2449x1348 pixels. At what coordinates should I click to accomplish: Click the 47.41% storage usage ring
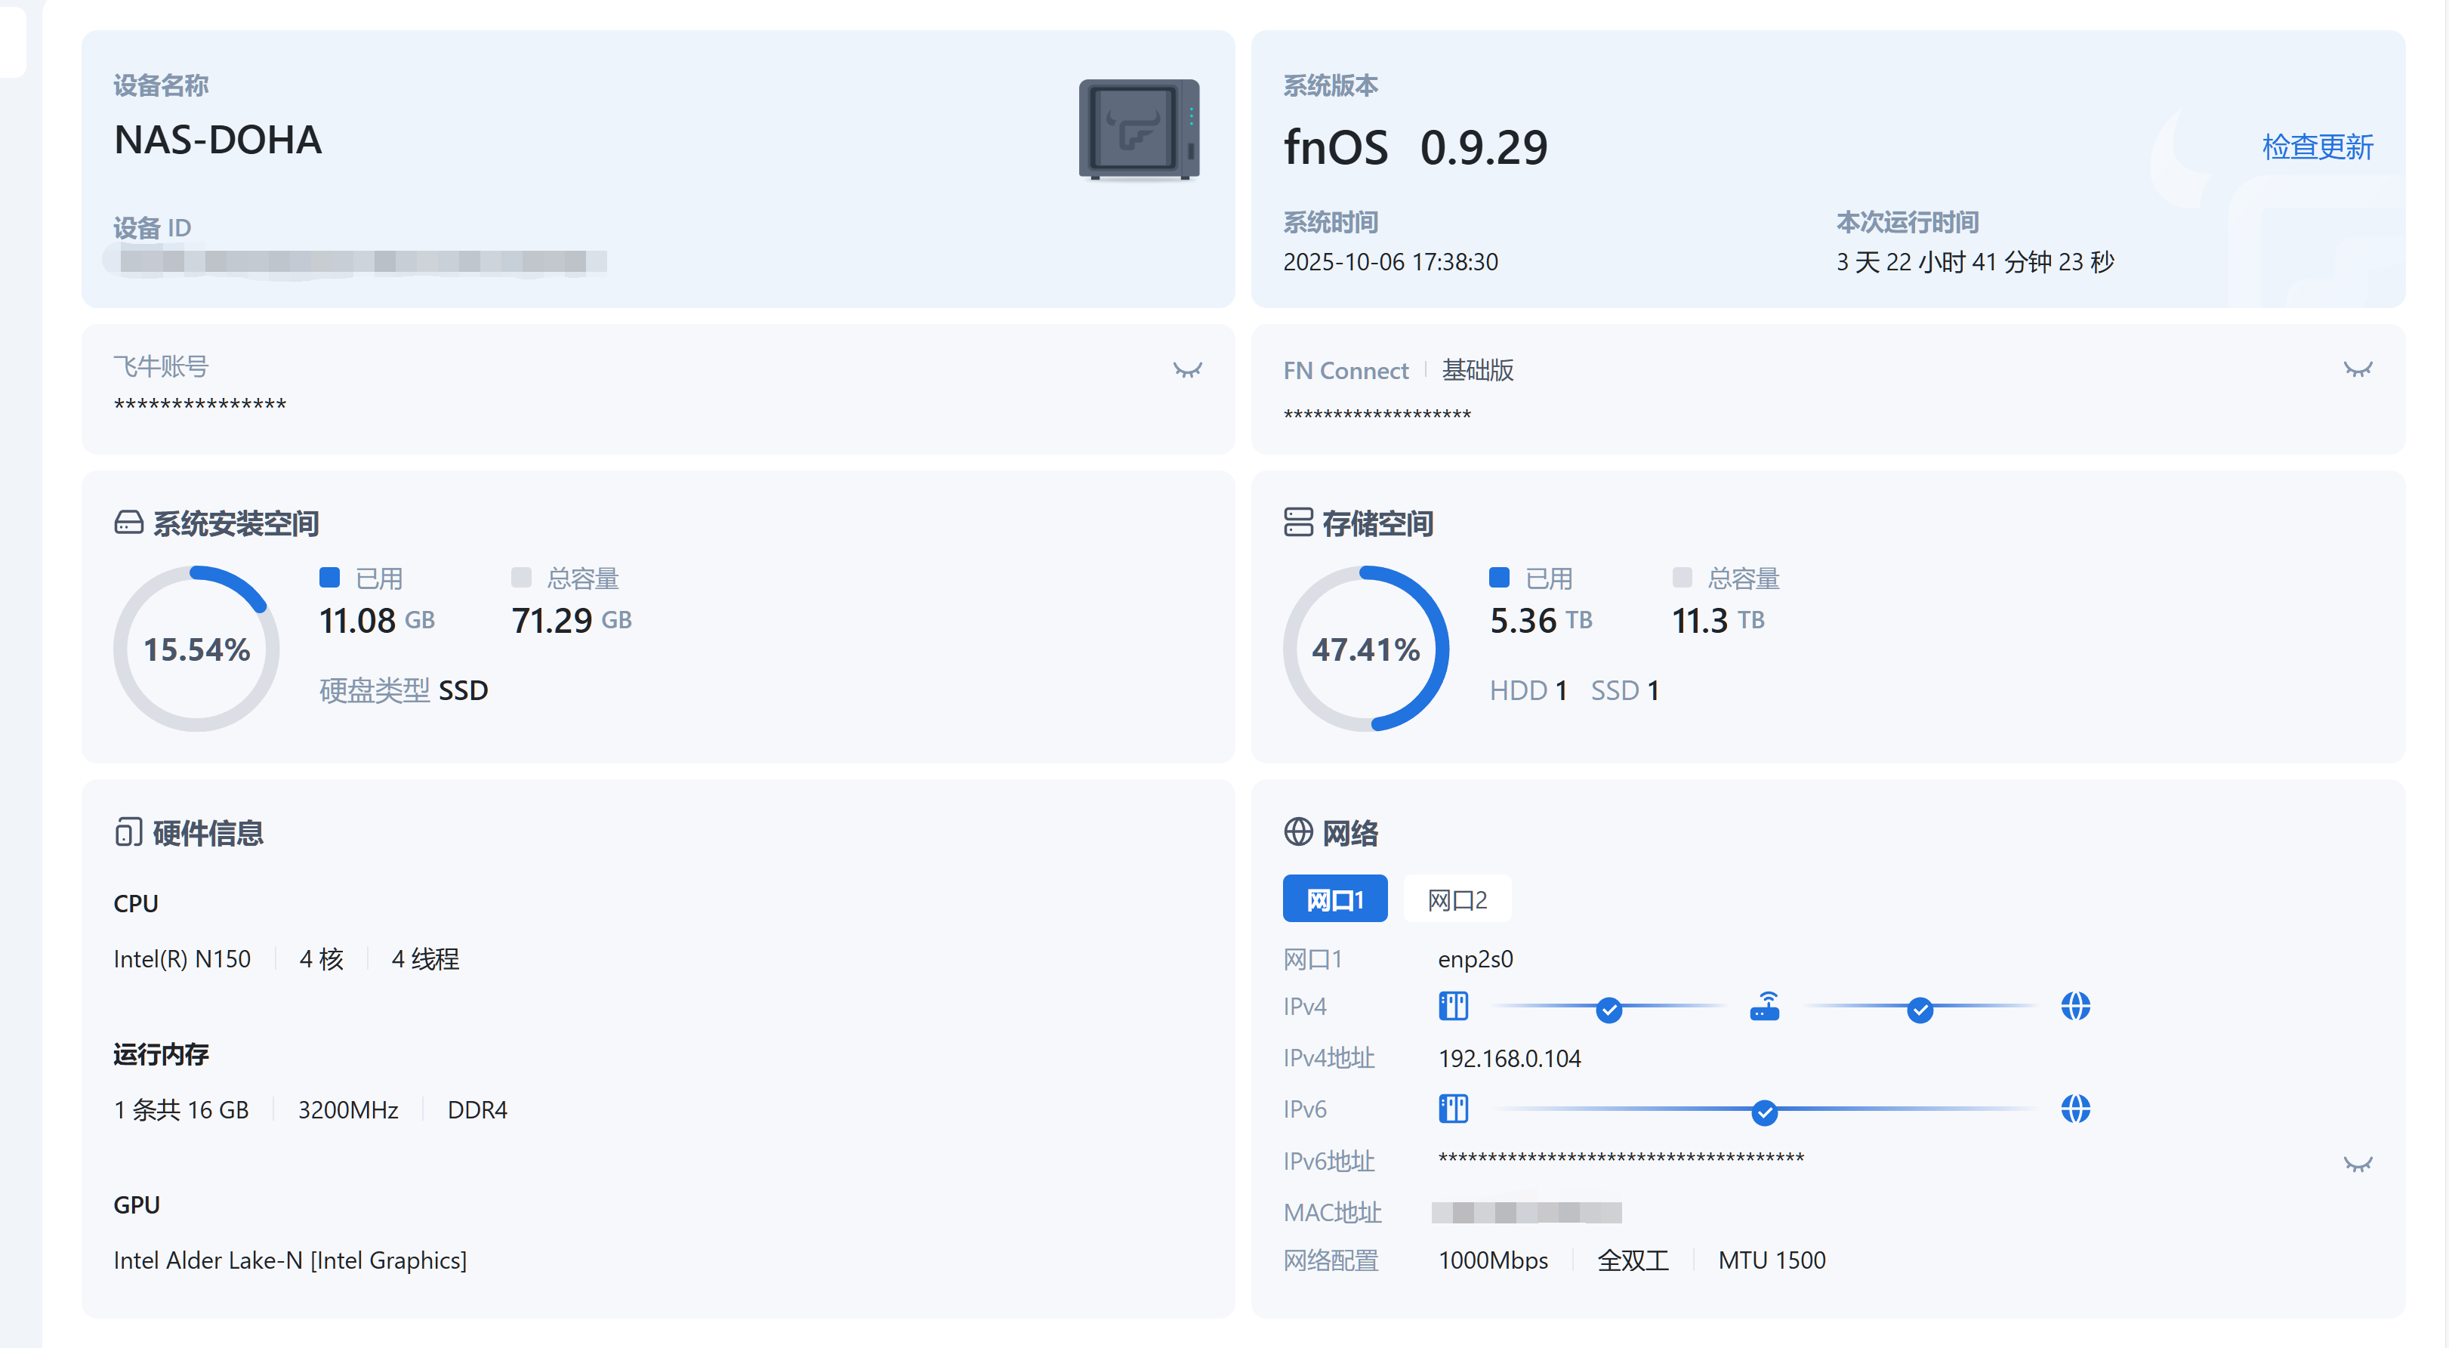[1365, 649]
